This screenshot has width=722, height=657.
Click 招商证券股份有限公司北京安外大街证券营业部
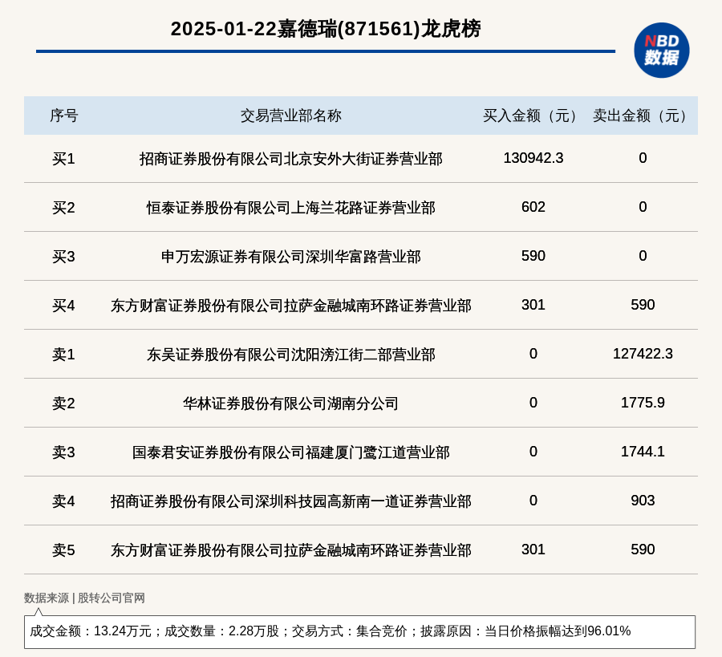click(291, 159)
